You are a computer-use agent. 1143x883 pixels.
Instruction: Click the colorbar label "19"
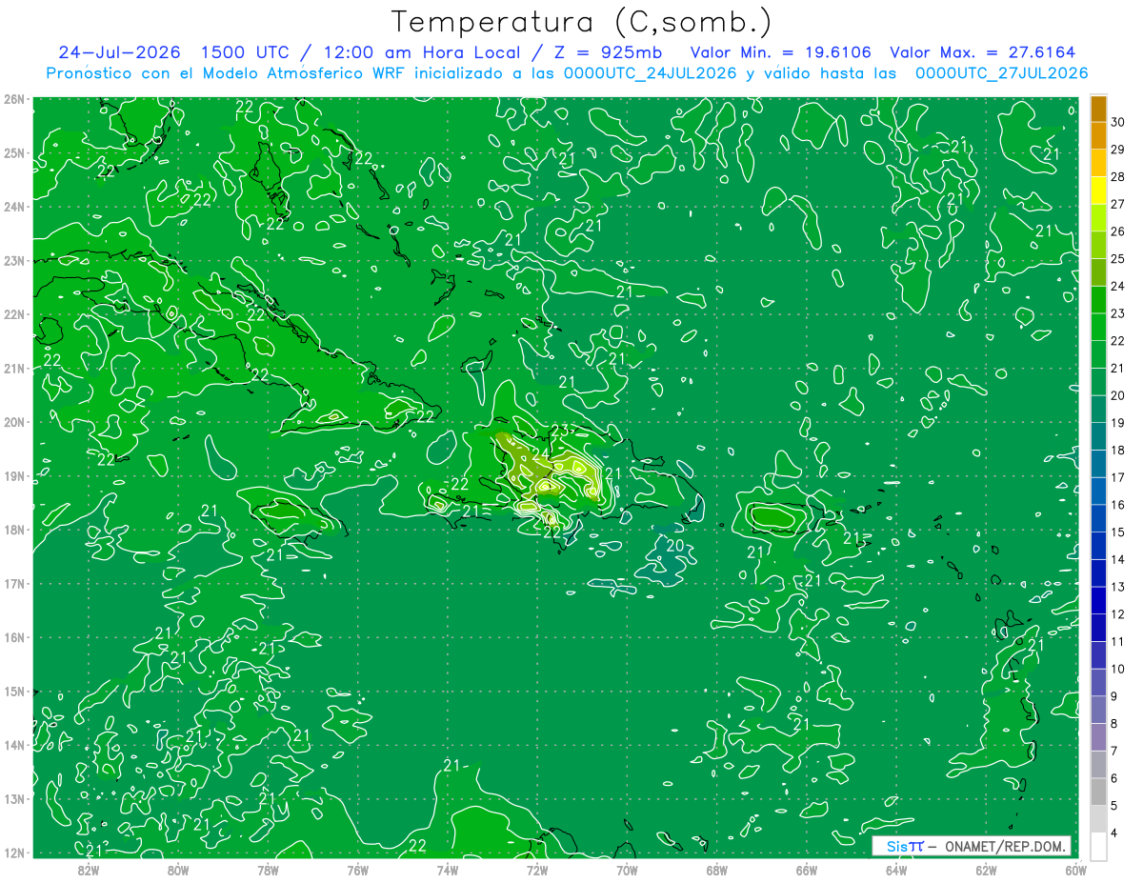click(1117, 422)
